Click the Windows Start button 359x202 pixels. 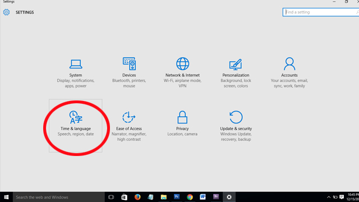pyautogui.click(x=6, y=197)
